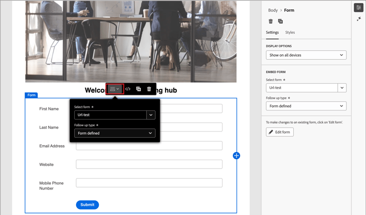Open the settings sliders icon in right rail
The height and width of the screenshot is (215, 366).
[359, 7]
